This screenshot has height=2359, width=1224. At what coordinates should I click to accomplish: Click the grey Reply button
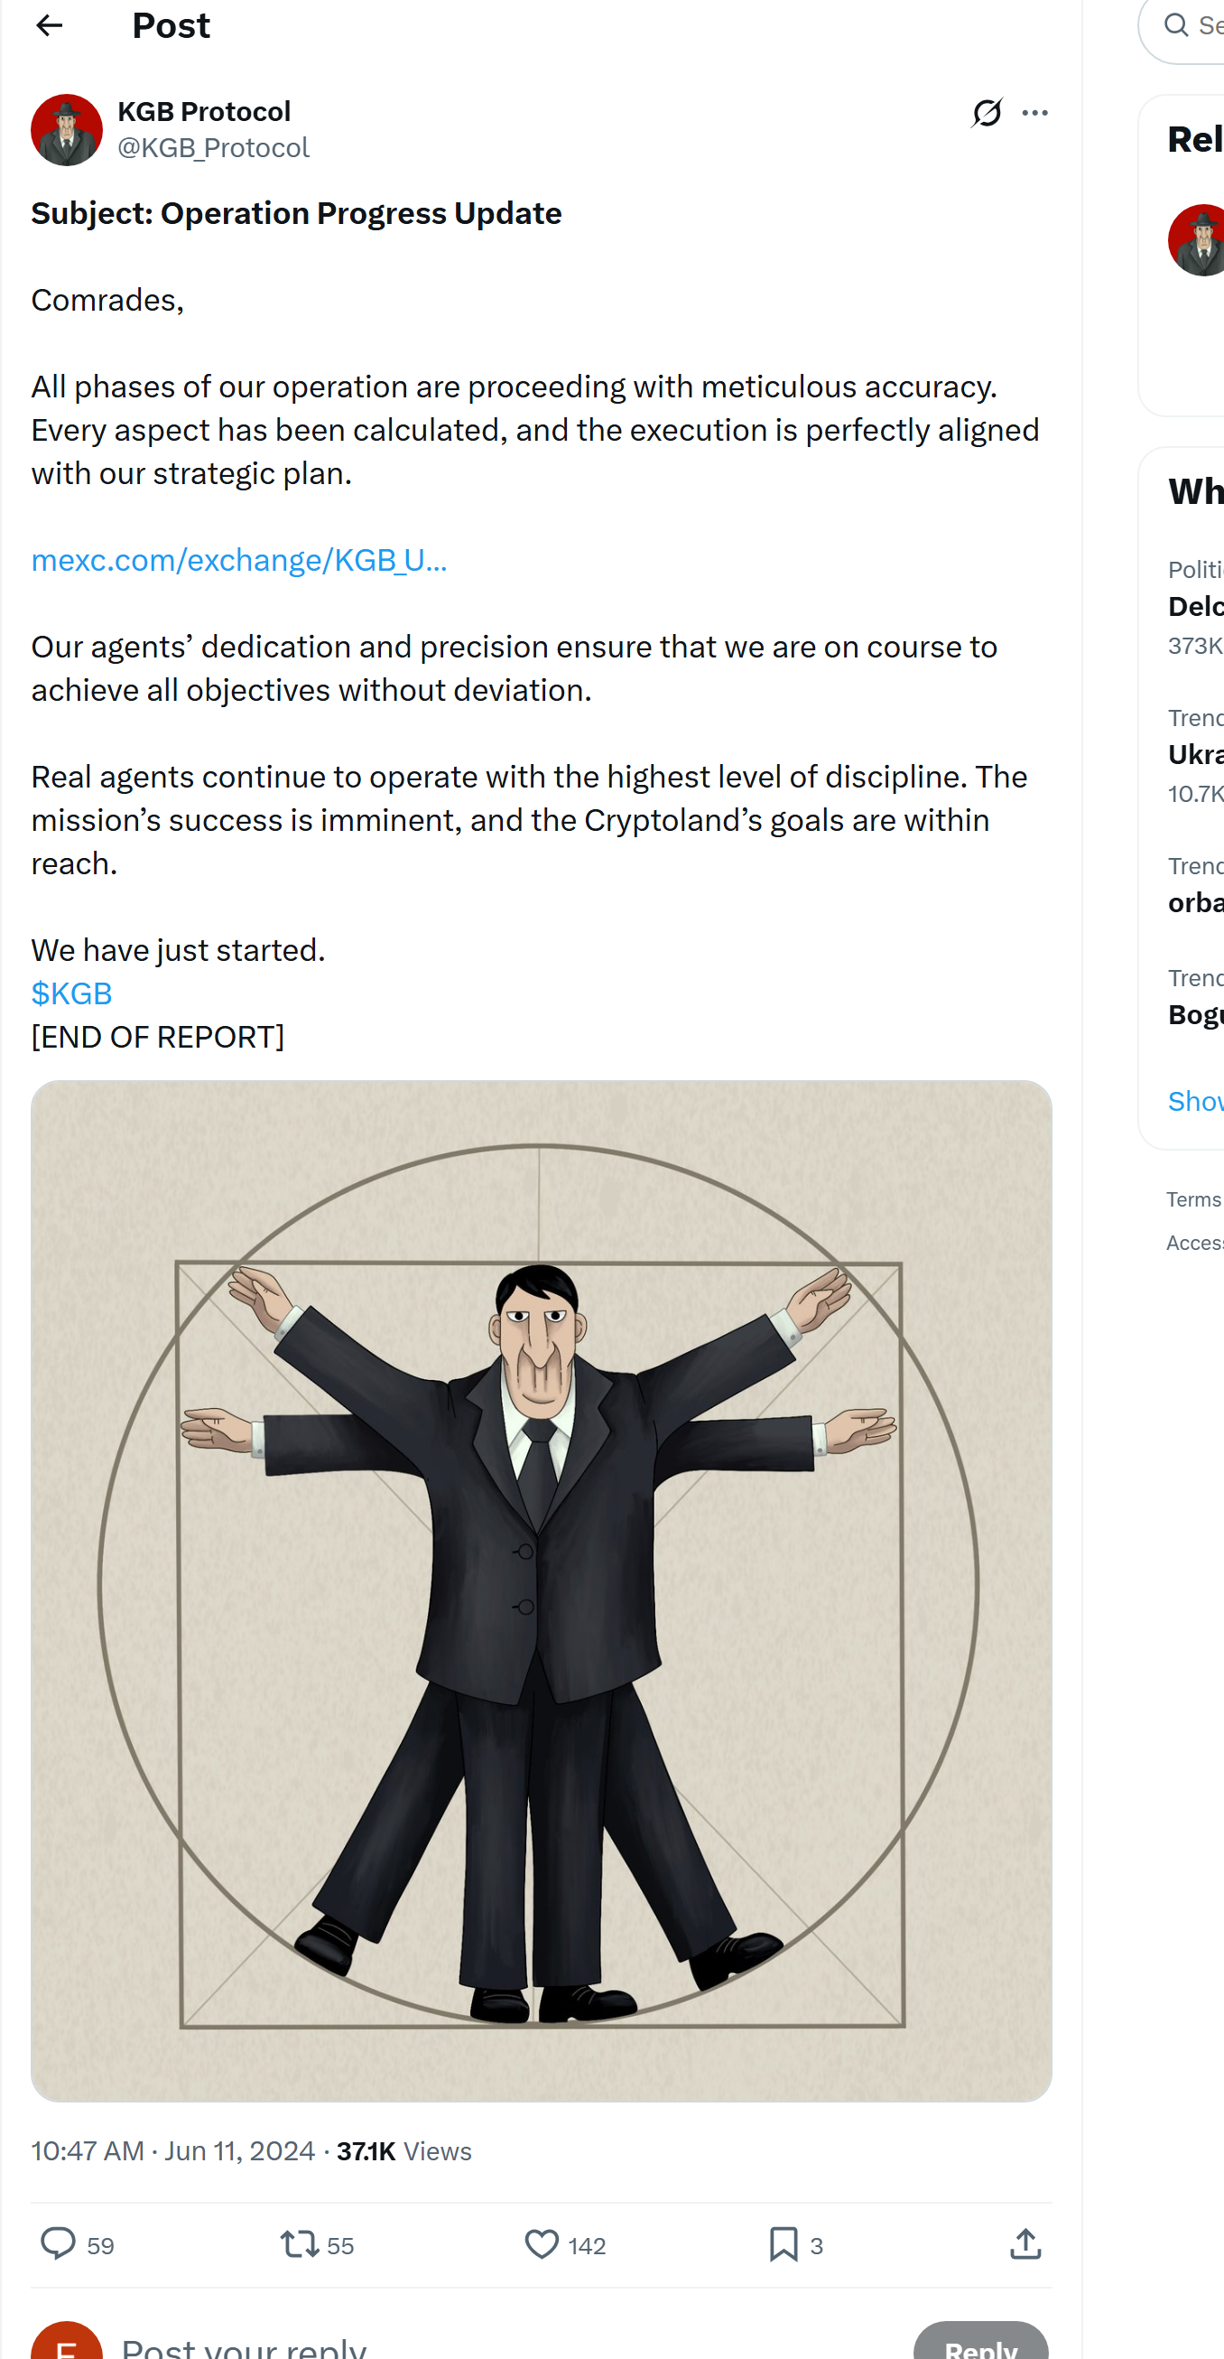979,2345
